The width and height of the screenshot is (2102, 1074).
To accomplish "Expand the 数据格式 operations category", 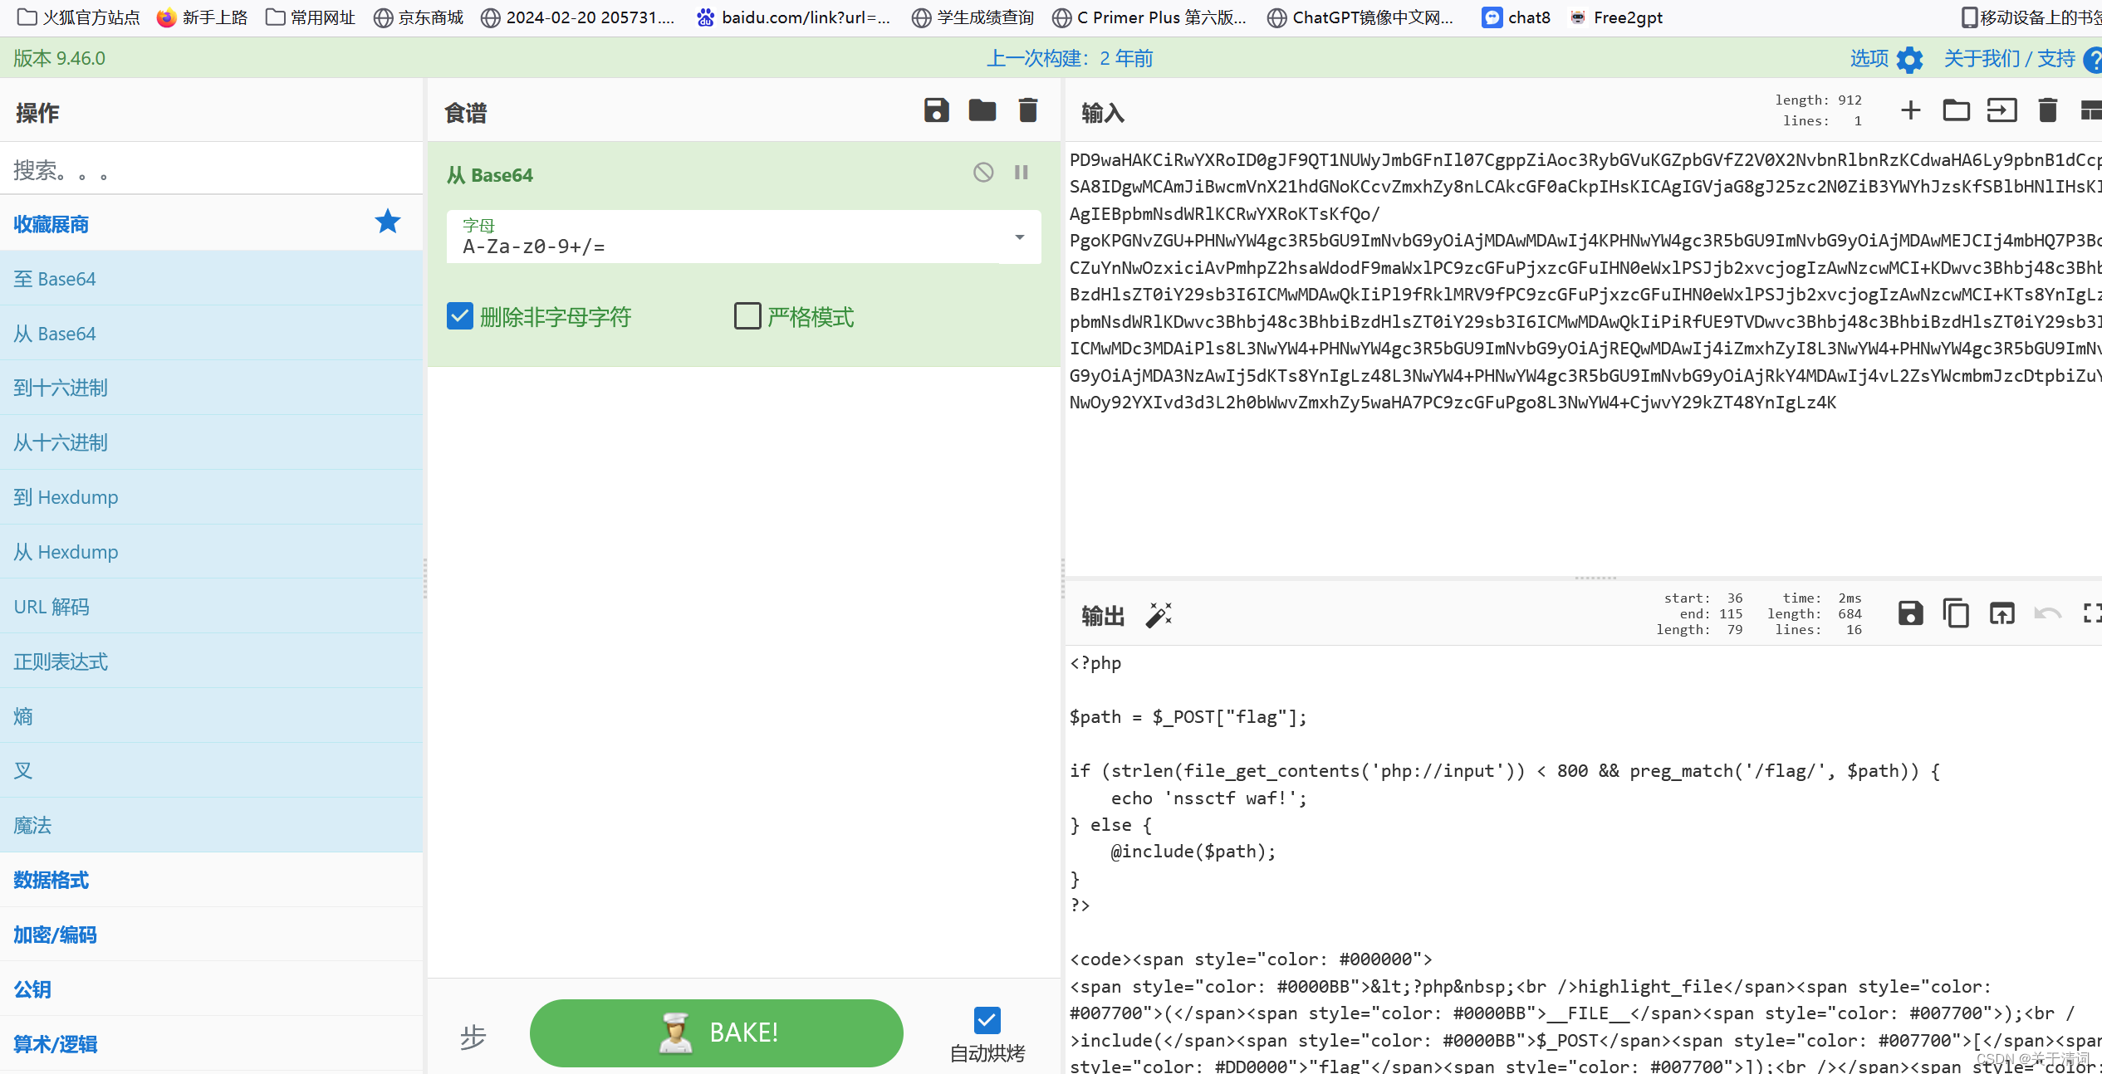I will tap(51, 880).
